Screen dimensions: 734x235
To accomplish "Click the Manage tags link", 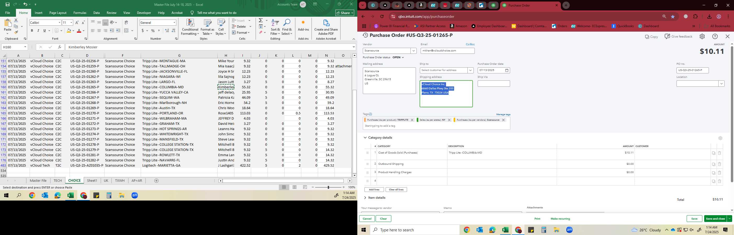I will tap(503, 114).
